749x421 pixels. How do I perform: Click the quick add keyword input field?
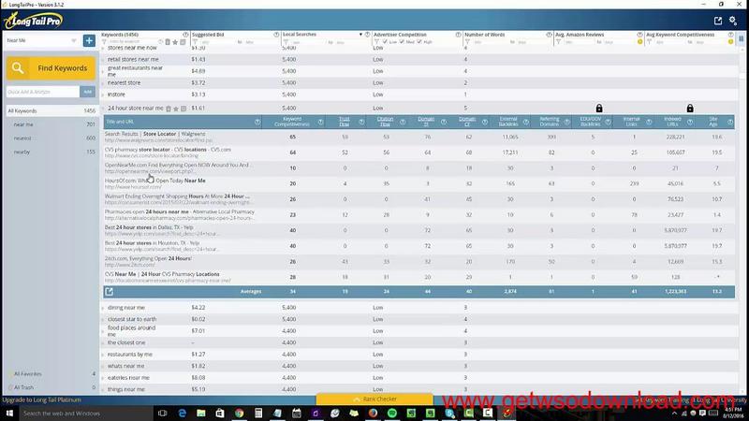tap(42, 92)
